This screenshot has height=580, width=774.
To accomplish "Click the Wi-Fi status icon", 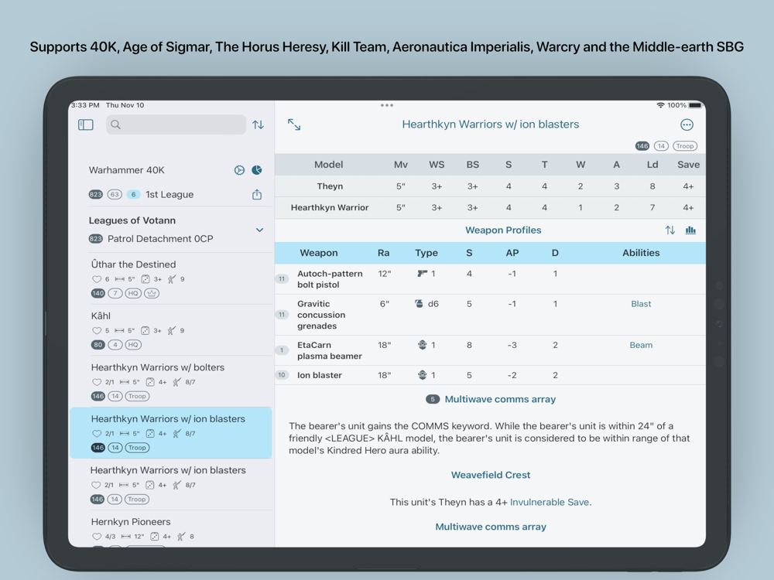I will 660,105.
